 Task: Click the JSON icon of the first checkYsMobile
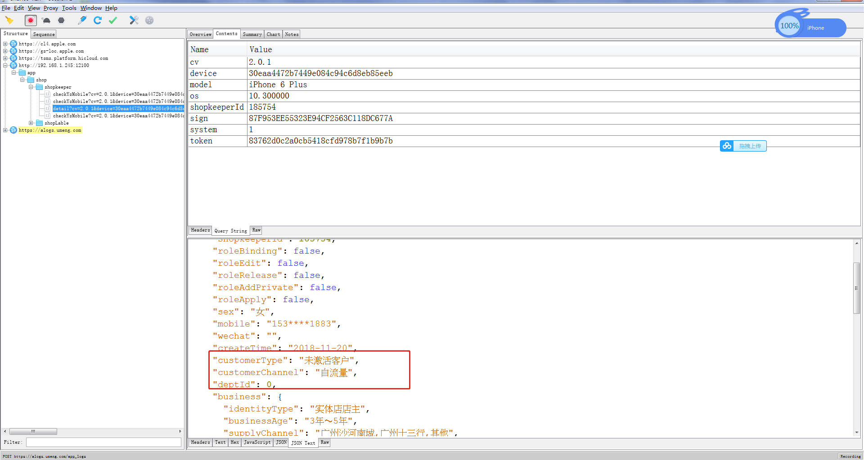pos(48,94)
